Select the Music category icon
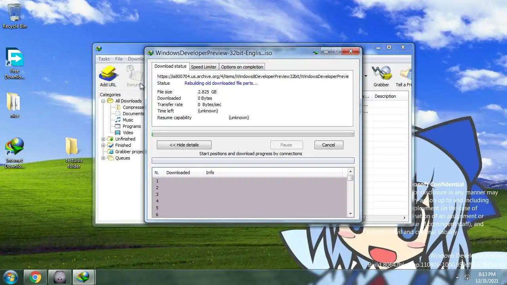This screenshot has width=507, height=285. pos(118,120)
